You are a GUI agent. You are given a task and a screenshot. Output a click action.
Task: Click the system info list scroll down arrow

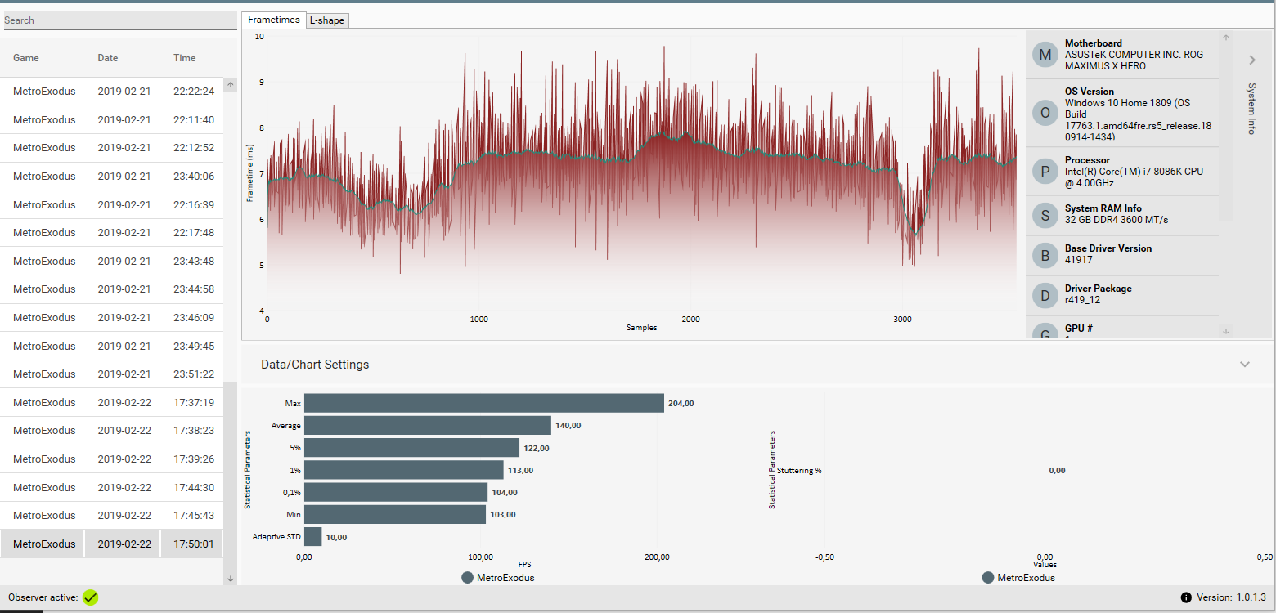[x=1225, y=331]
